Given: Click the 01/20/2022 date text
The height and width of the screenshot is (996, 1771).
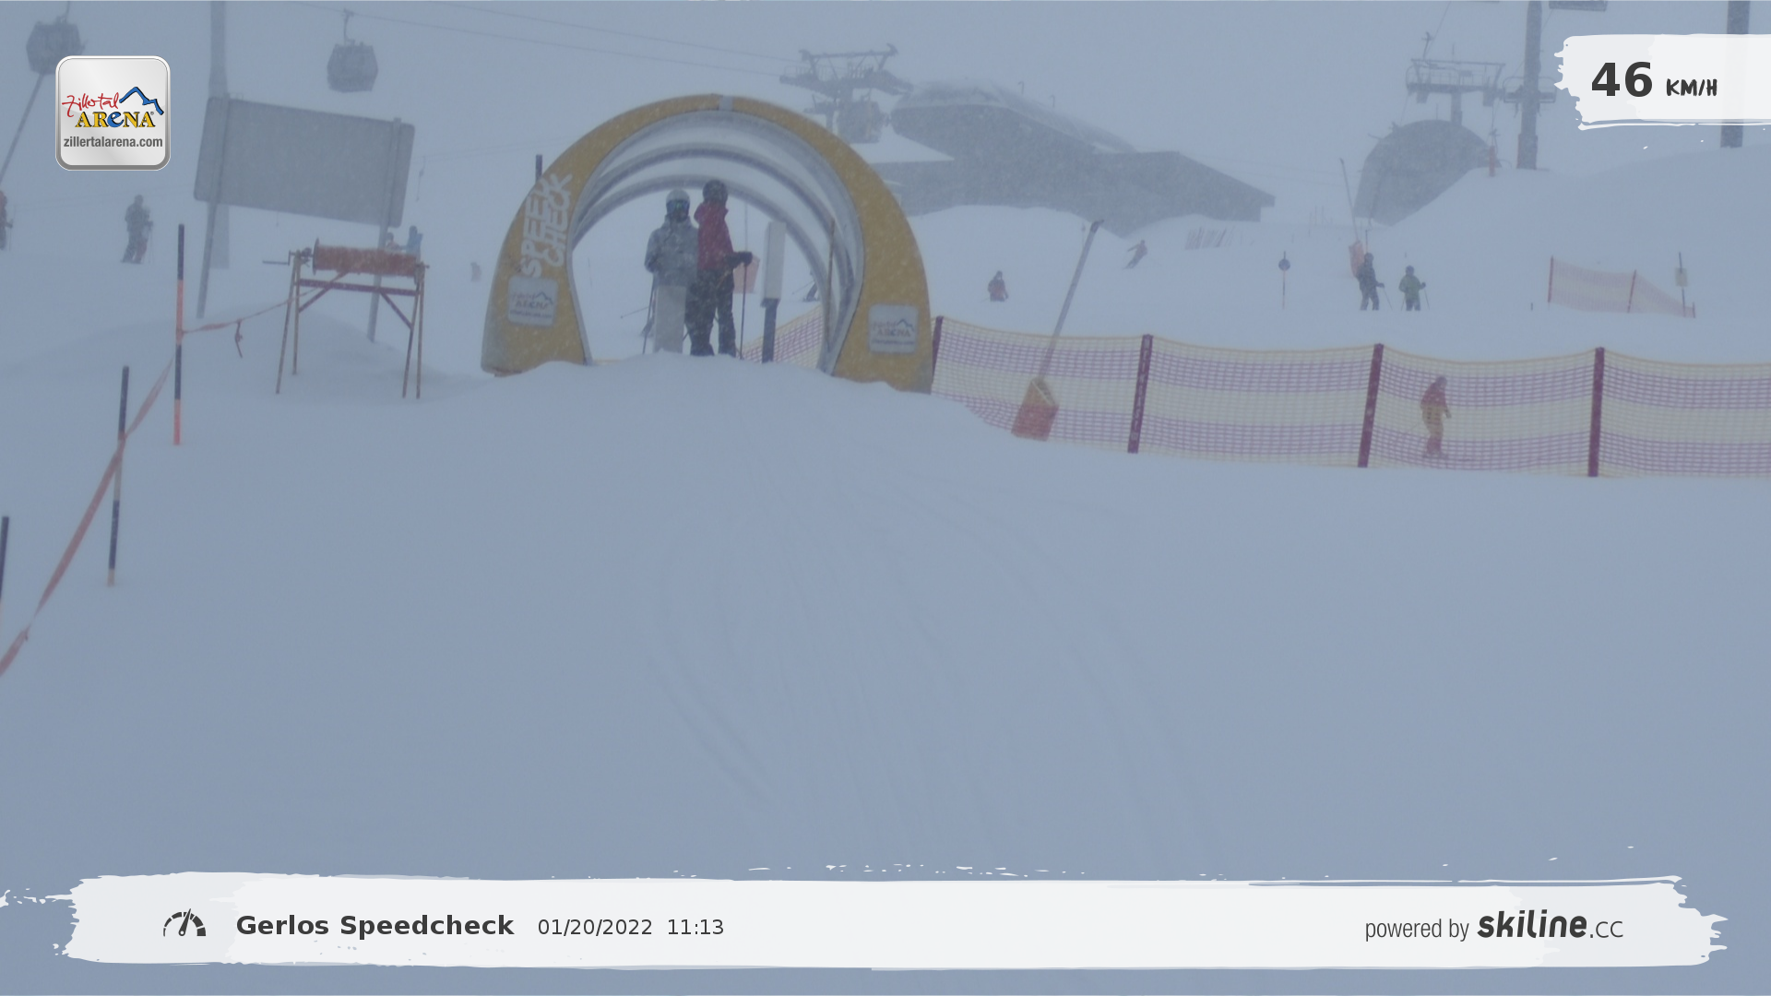Looking at the screenshot, I should point(595,928).
